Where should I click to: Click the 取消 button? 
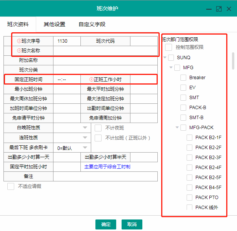point(132,224)
